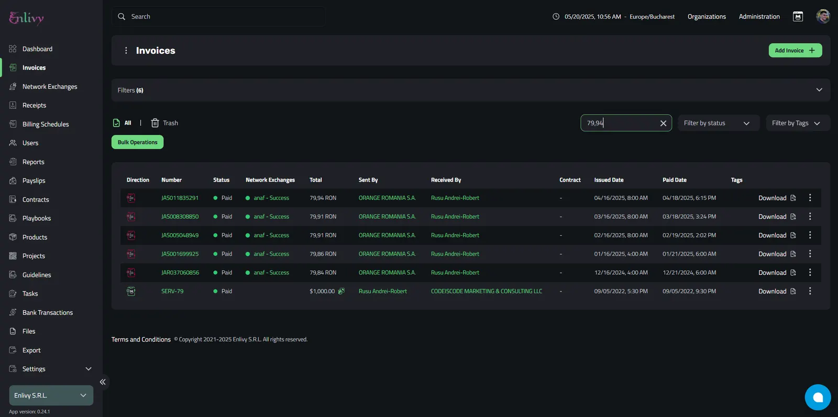Open Terms and Conditions link
Image resolution: width=838 pixels, height=417 pixels.
pyautogui.click(x=141, y=340)
